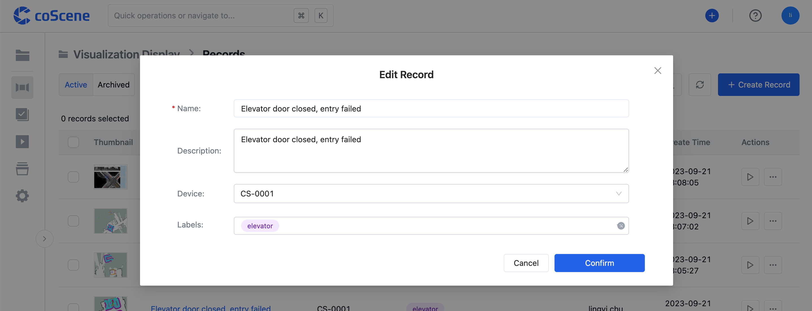Screen dimensions: 812x311
Task: Expand the left sidebar collapse arrow
Action: point(45,239)
